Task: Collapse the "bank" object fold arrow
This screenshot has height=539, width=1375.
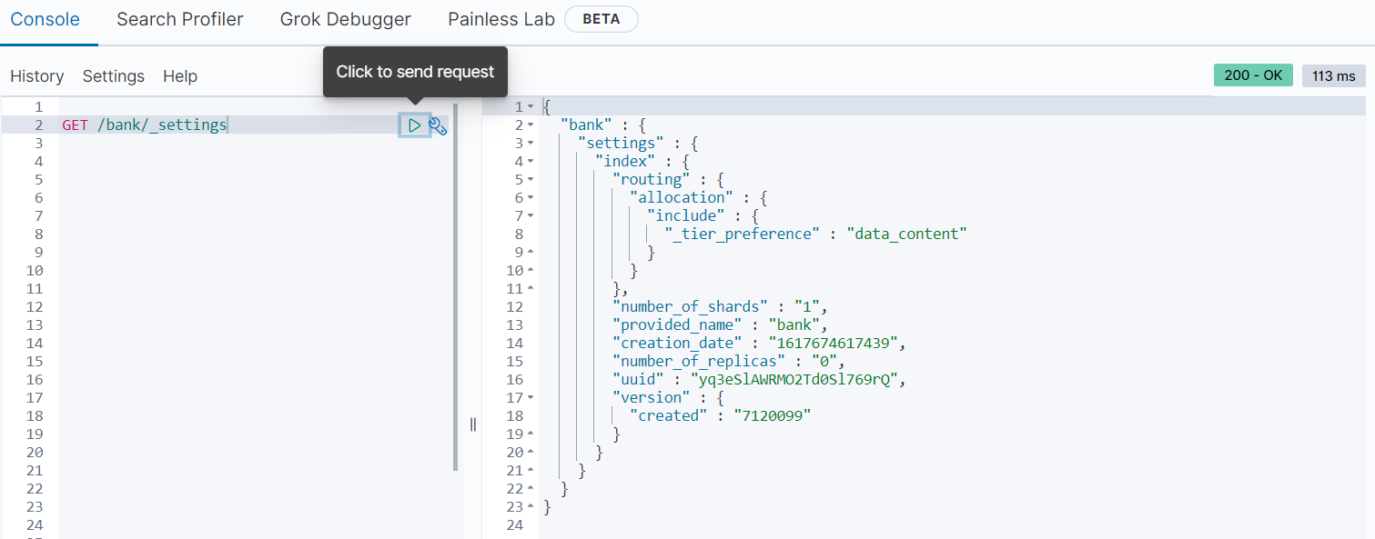Action: click(531, 125)
